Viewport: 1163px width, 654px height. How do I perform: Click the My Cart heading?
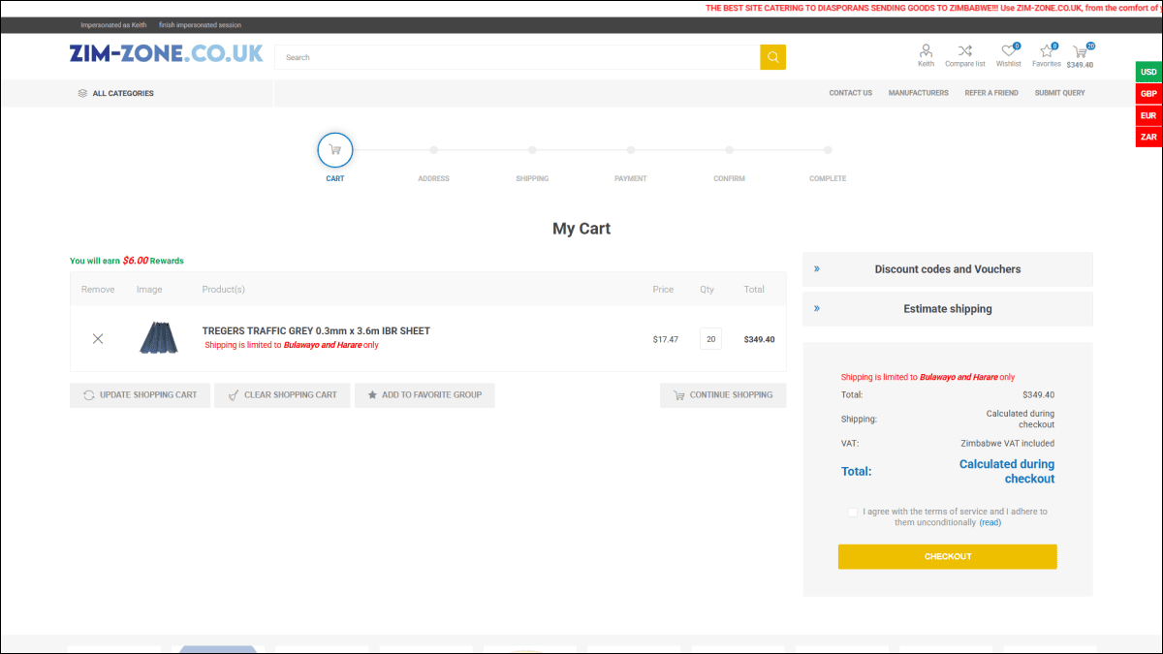point(581,229)
